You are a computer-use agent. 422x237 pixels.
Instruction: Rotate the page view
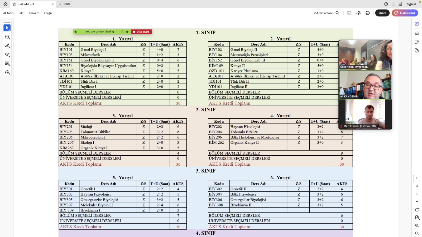tap(417, 210)
